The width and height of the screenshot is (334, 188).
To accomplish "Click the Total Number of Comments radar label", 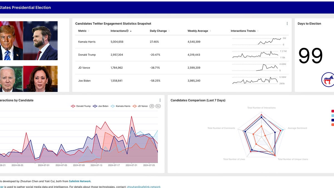I will tap(221, 128).
